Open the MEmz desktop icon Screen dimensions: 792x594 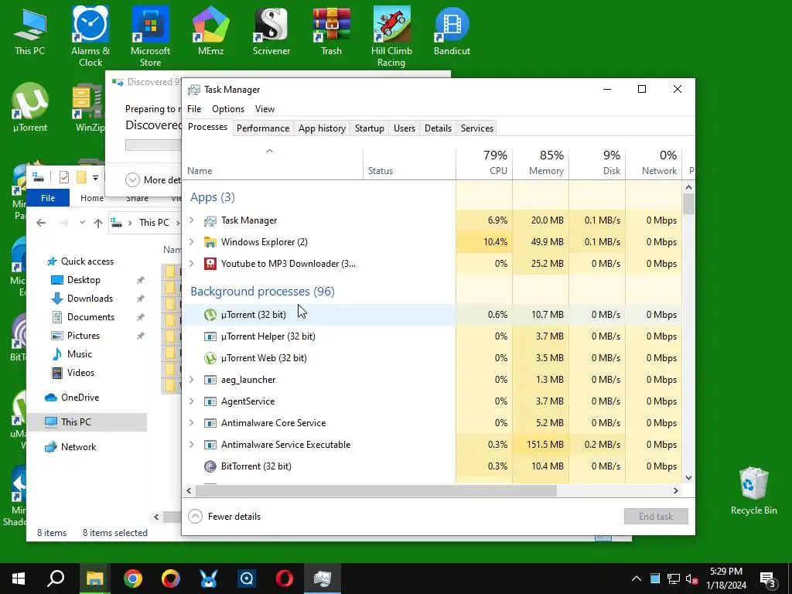pyautogui.click(x=210, y=31)
